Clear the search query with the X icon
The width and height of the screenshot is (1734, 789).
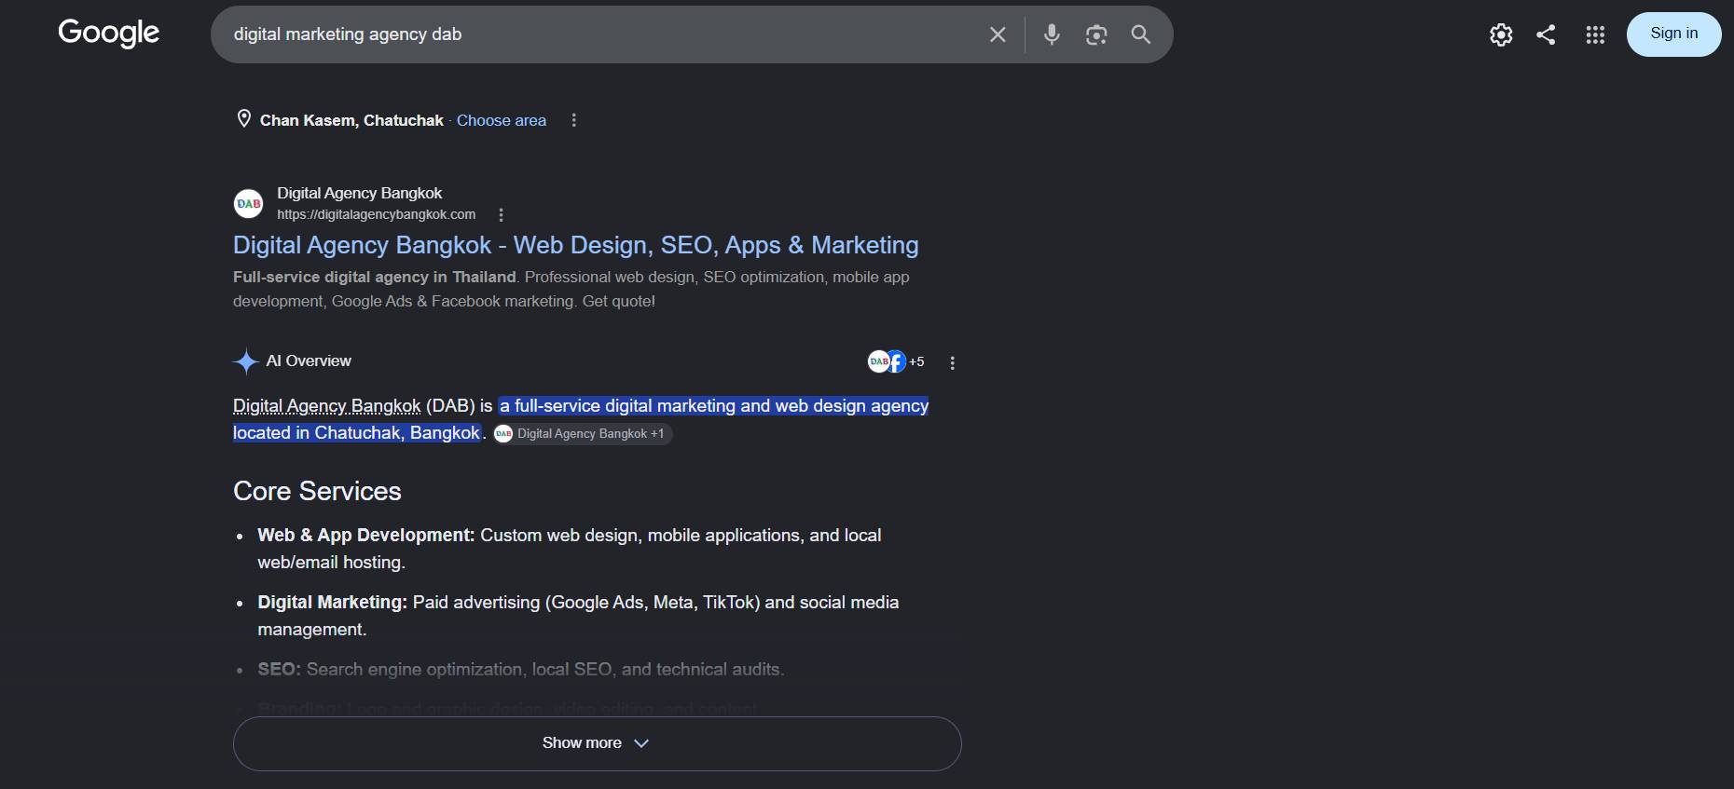[x=998, y=34]
